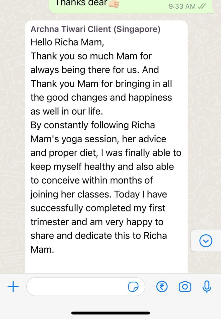Screen dimensions: 221x319
Task: Tap the final word "Mam." in the message
Action: click(x=42, y=249)
